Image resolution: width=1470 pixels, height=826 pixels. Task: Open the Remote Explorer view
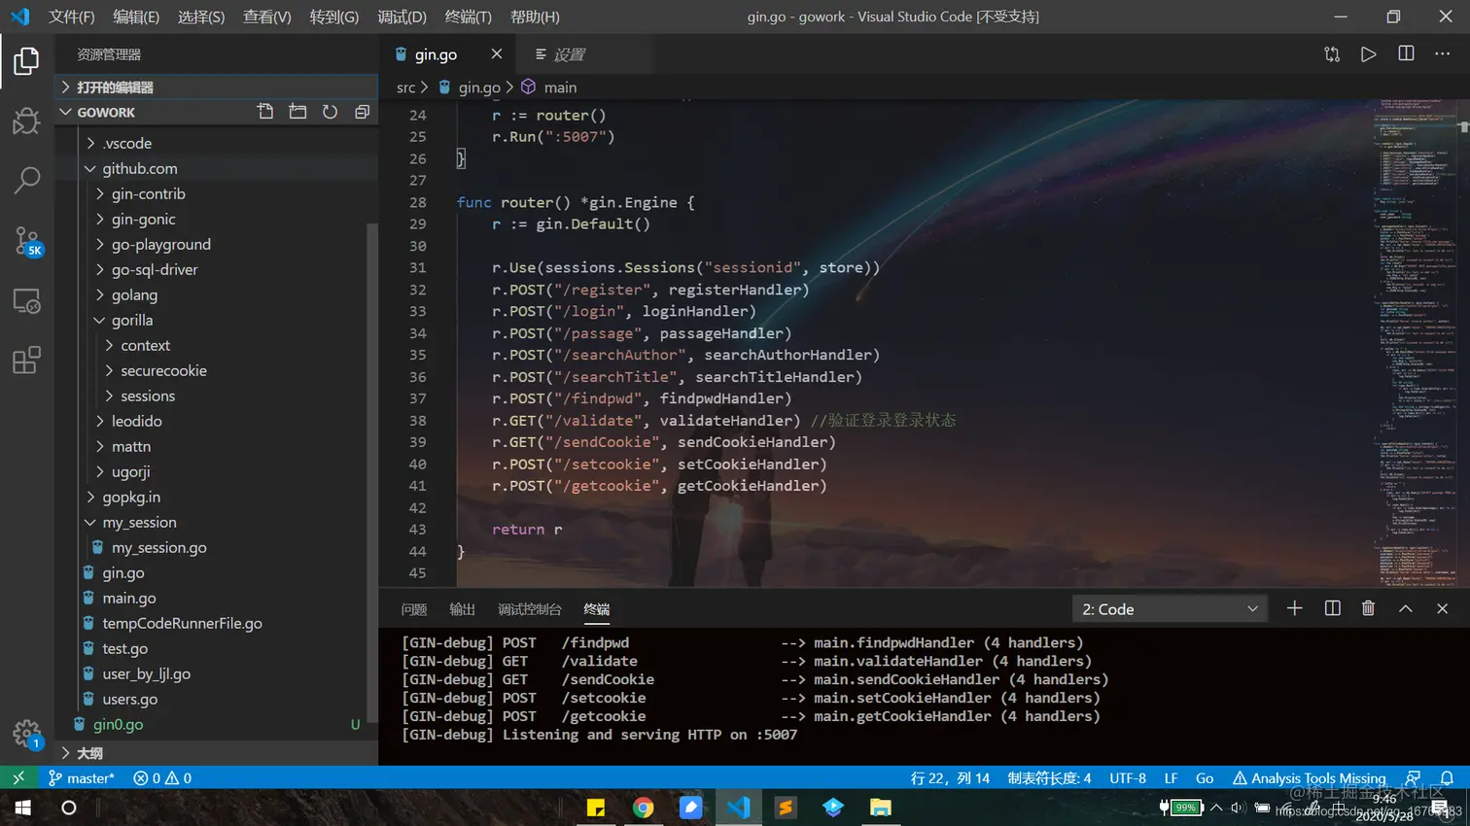(x=26, y=301)
